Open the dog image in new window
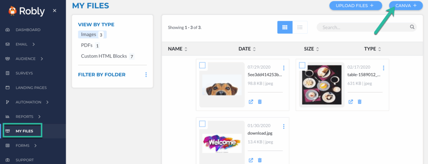This screenshot has width=428, height=164. pyautogui.click(x=251, y=102)
